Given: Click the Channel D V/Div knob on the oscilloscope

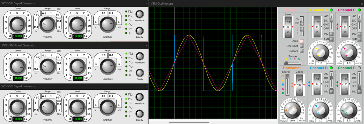Looking at the screenshot, I should click(348, 110).
